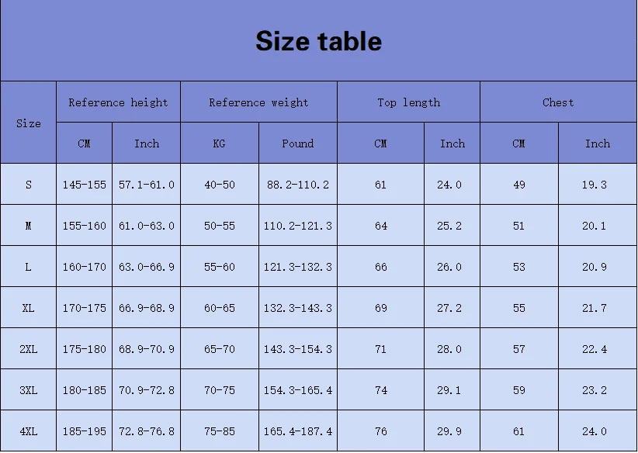Screen dimensions: 638x453
Task: Select the 55-60 KG weight cell
Action: (x=219, y=267)
